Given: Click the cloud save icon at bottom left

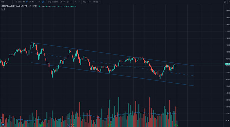Looking at the screenshot, I should pyautogui.click(x=3, y=125).
